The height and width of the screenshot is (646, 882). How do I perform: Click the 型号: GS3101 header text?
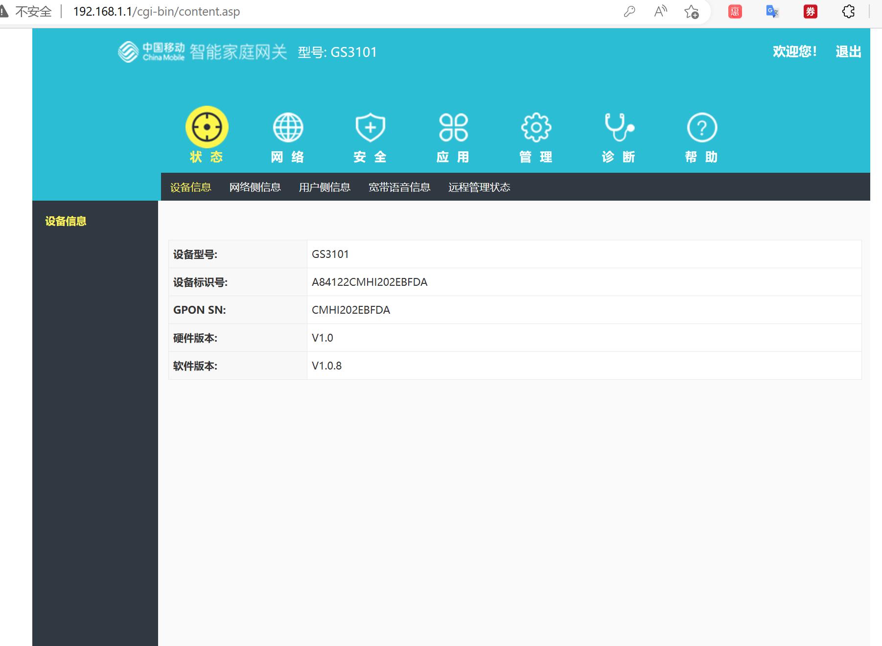click(337, 52)
